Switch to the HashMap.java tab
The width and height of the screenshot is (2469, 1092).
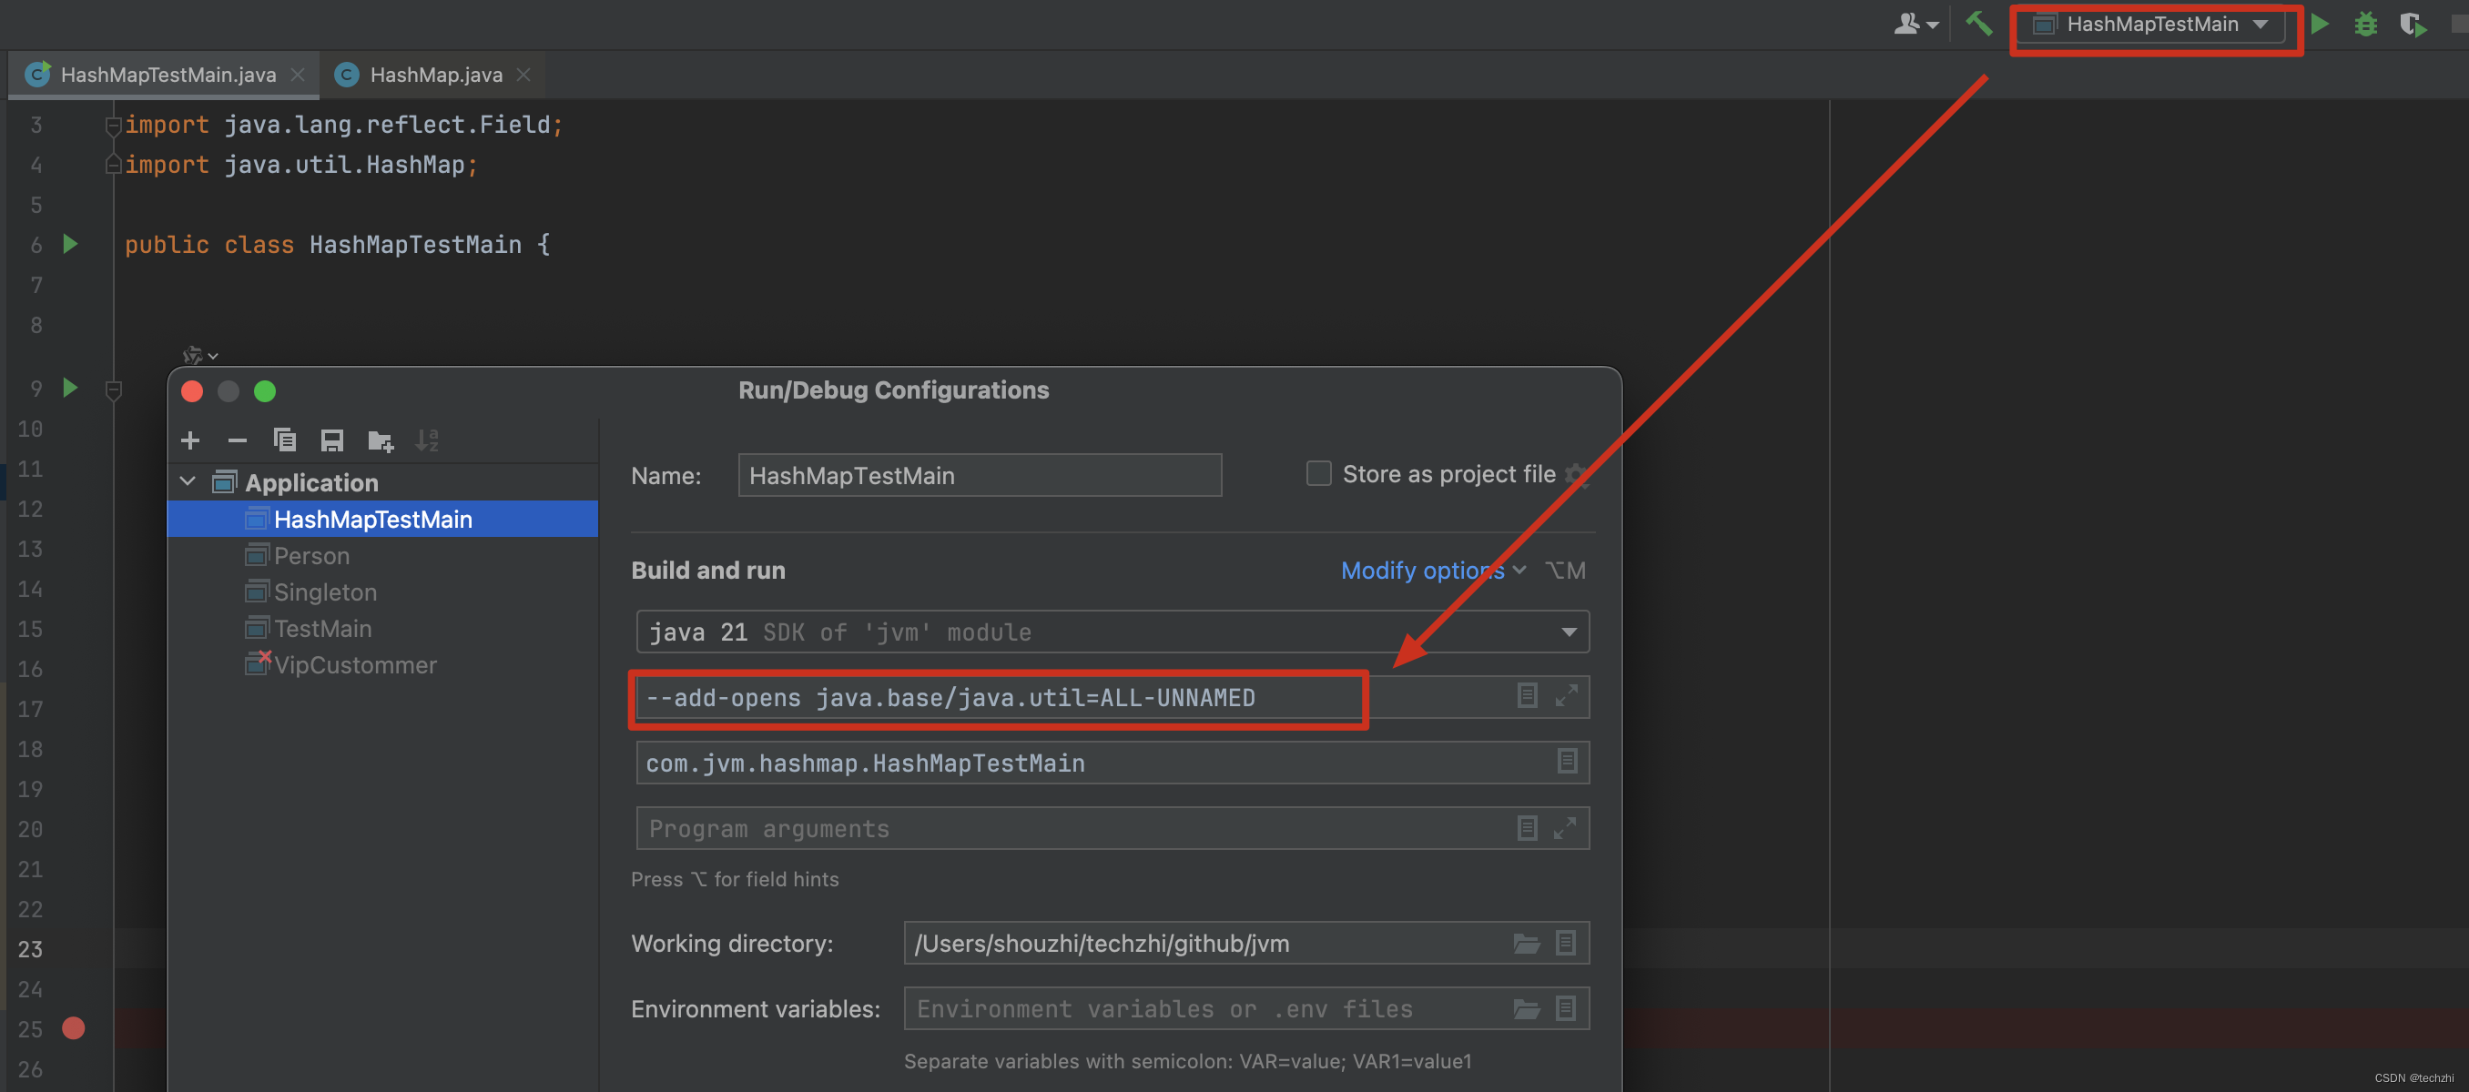pyautogui.click(x=435, y=75)
